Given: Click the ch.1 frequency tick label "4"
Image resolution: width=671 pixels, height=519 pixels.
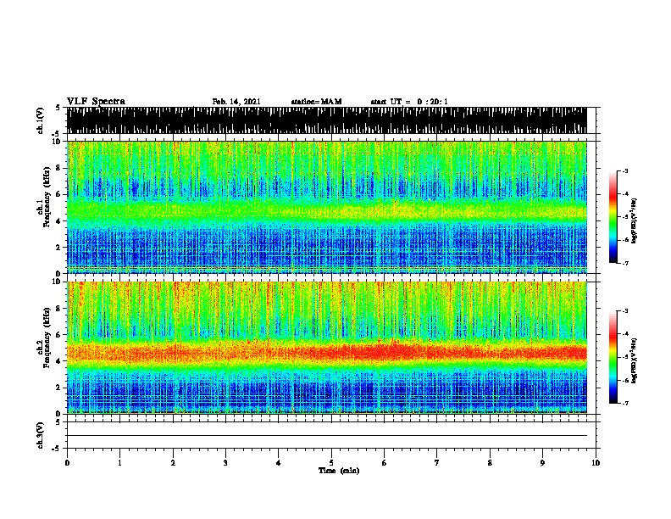Looking at the screenshot, I should point(59,220).
